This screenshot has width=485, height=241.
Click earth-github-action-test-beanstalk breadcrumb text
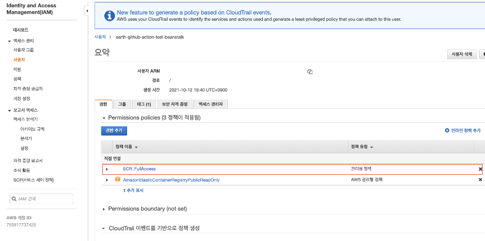click(x=150, y=37)
